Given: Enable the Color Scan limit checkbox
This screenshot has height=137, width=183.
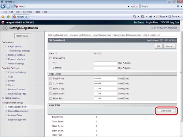Looking at the screenshot, I should pos(51,84).
